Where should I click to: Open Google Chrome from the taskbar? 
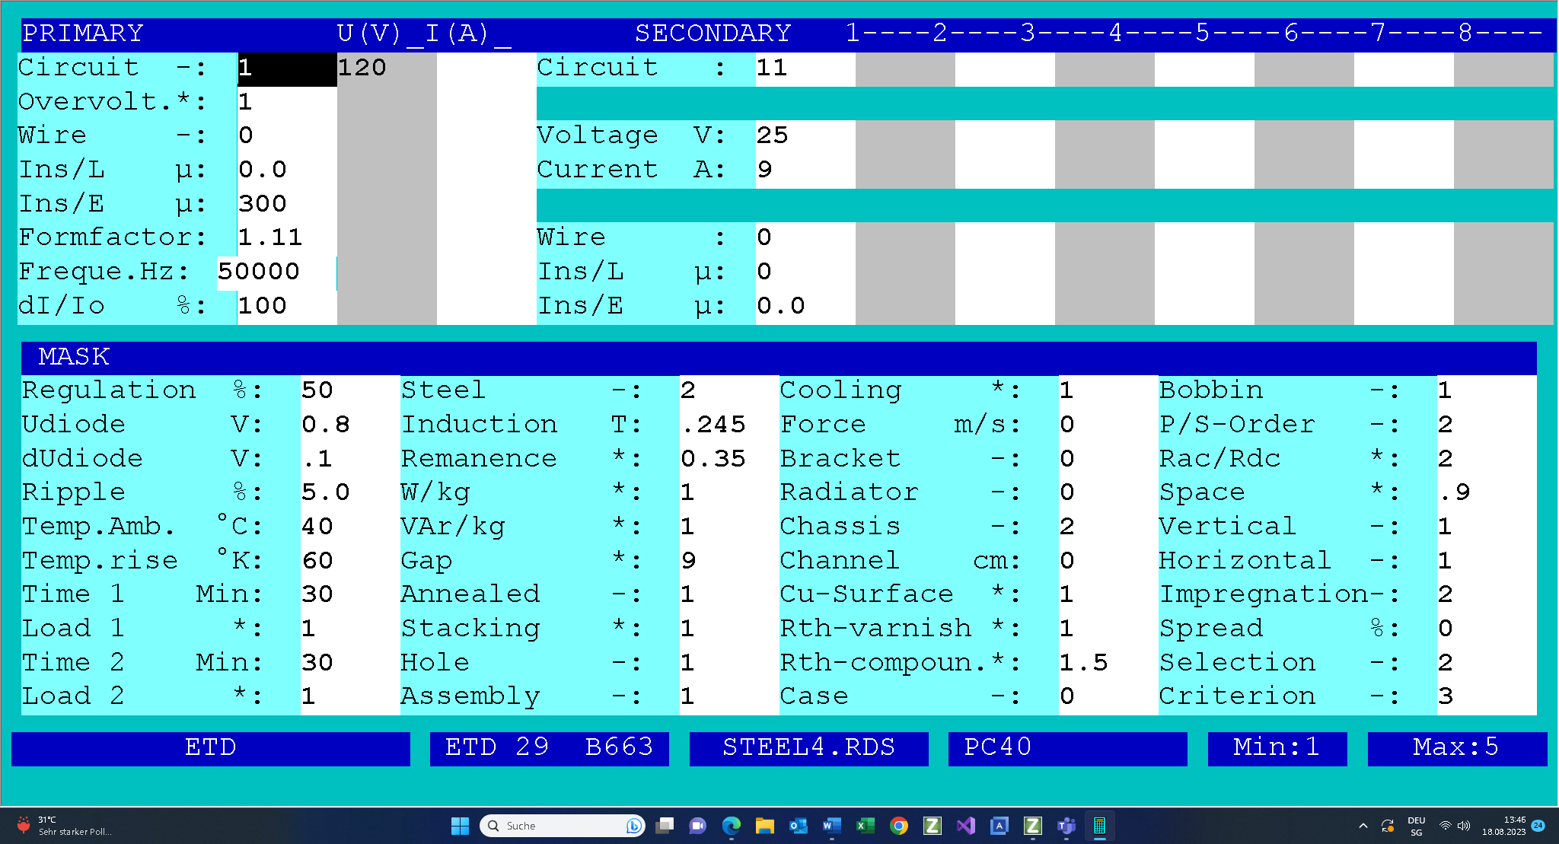pyautogui.click(x=899, y=826)
